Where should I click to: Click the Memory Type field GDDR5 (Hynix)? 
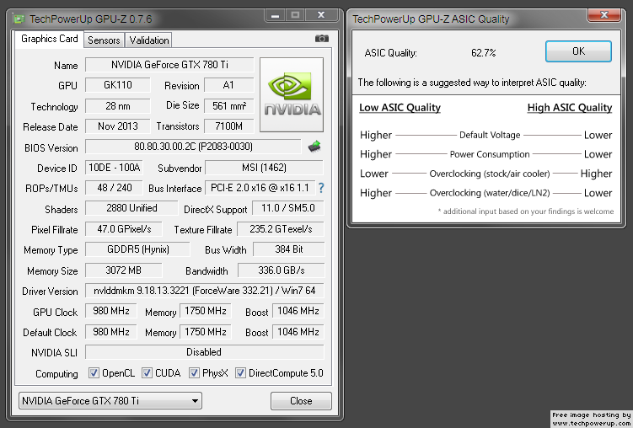pyautogui.click(x=137, y=249)
